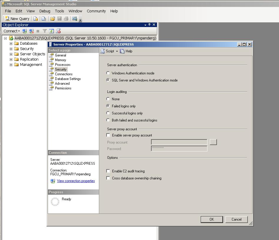Viewport: 279px width, 240px height.
Task: Open the Help menu in menu bar
Action: click(x=114, y=11)
